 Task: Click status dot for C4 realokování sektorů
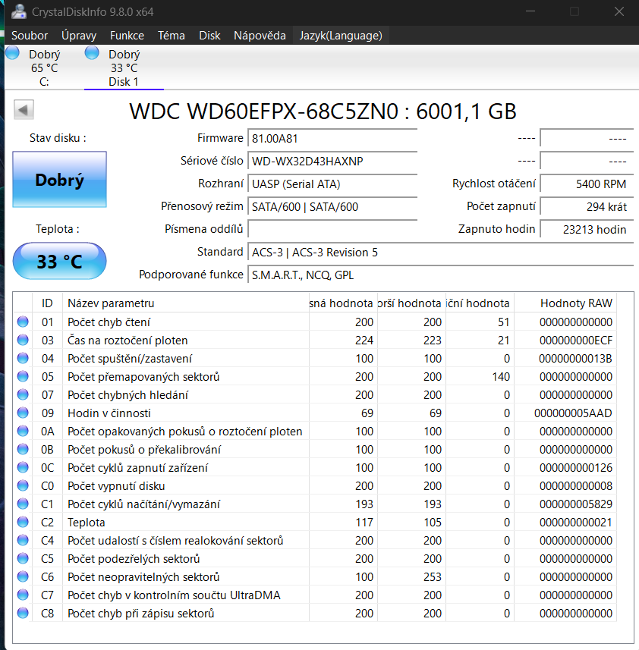(x=23, y=540)
